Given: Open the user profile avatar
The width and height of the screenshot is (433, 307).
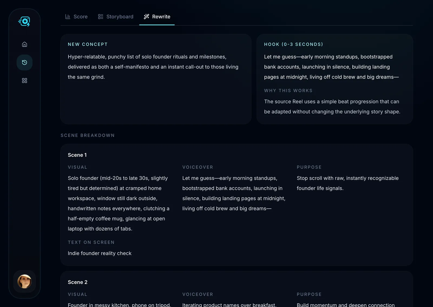Looking at the screenshot, I should 25,281.
